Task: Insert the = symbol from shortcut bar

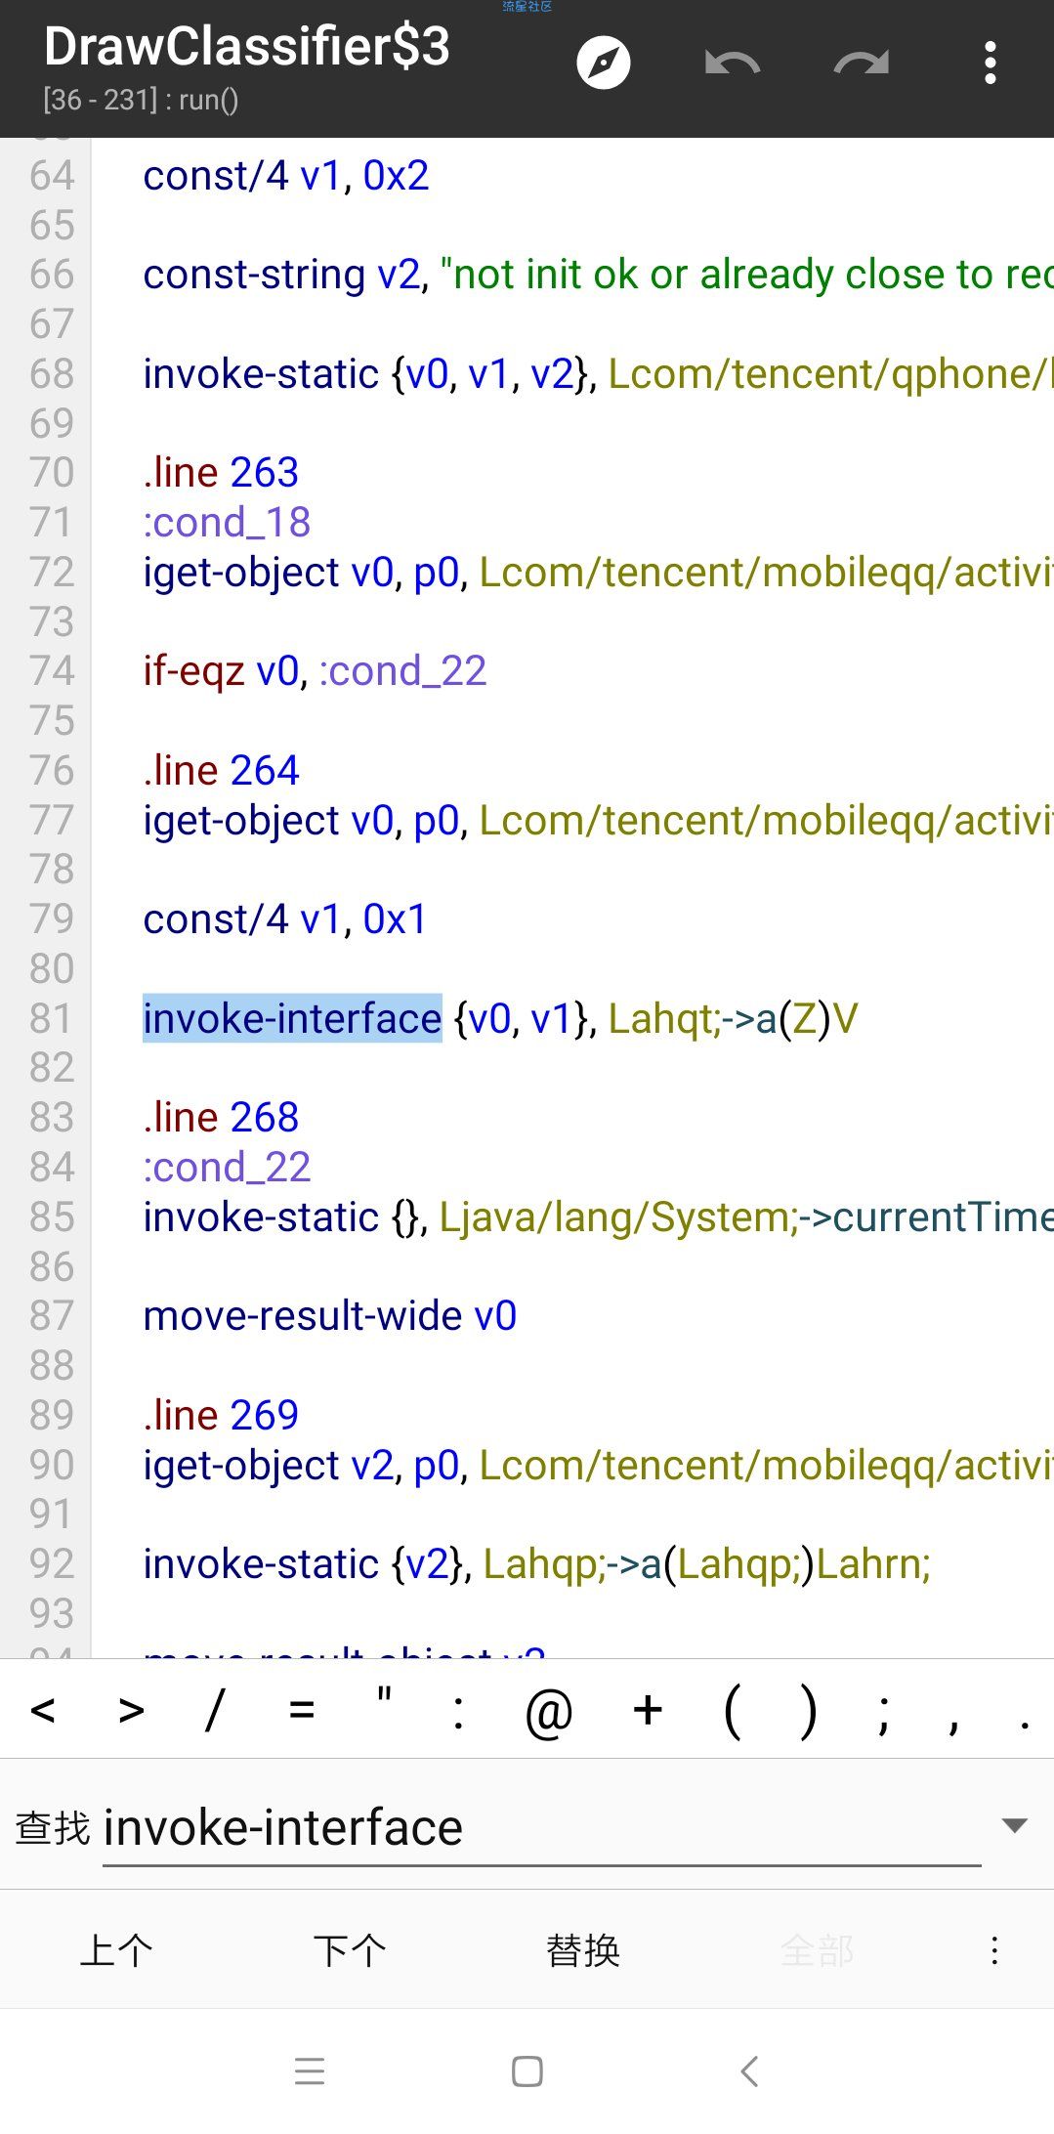Action: [x=302, y=1710]
